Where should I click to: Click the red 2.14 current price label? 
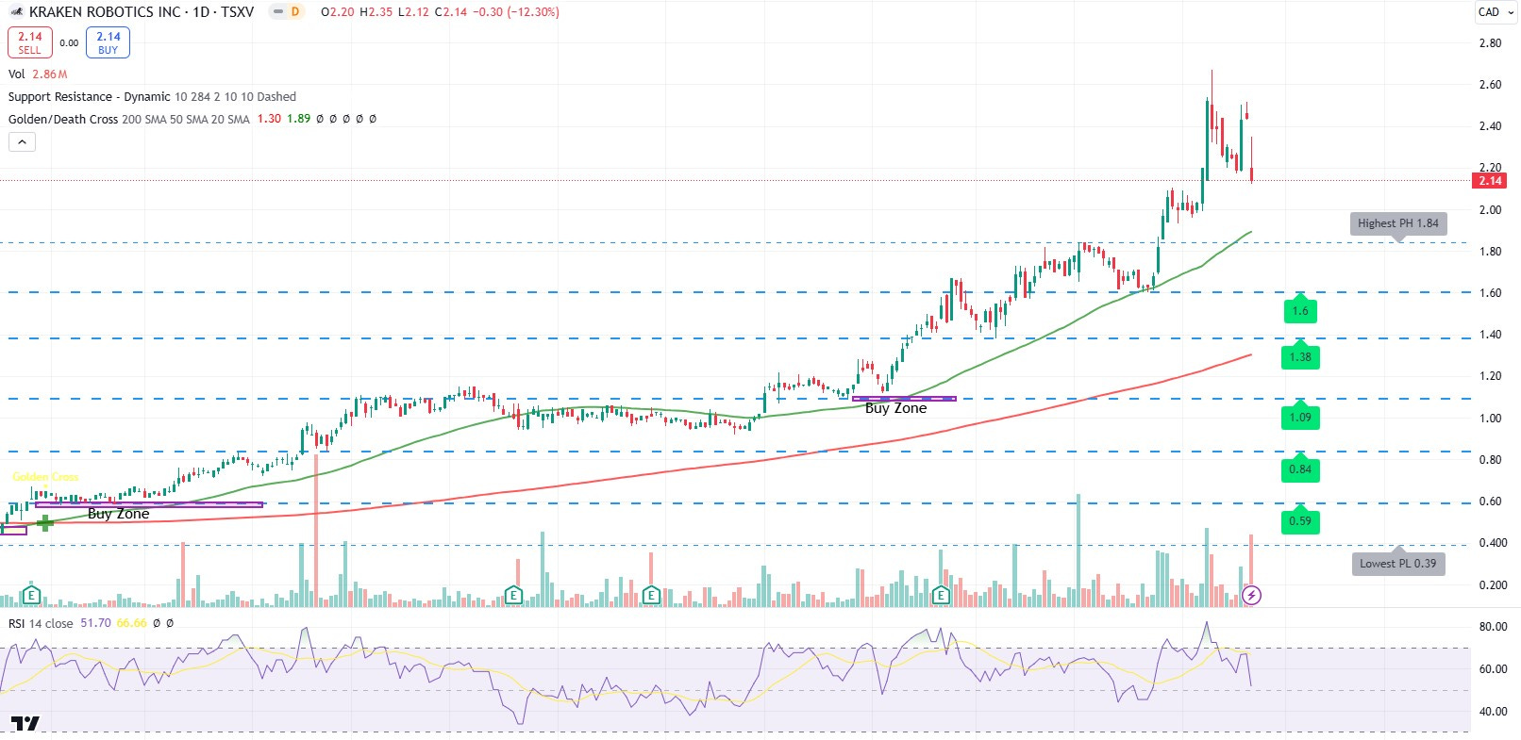click(x=1490, y=180)
